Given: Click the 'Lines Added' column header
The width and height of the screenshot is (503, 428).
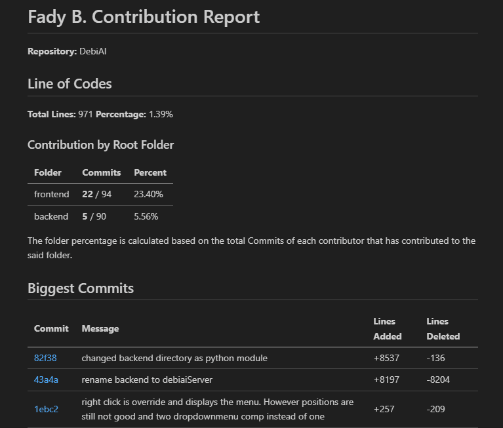Looking at the screenshot, I should point(385,328).
